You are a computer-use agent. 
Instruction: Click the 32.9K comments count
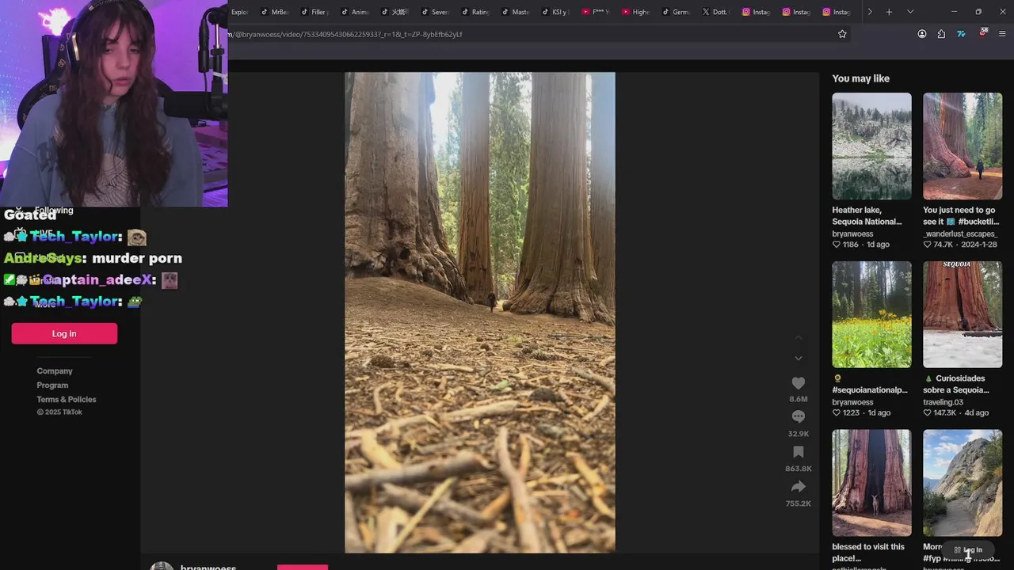pos(799,434)
